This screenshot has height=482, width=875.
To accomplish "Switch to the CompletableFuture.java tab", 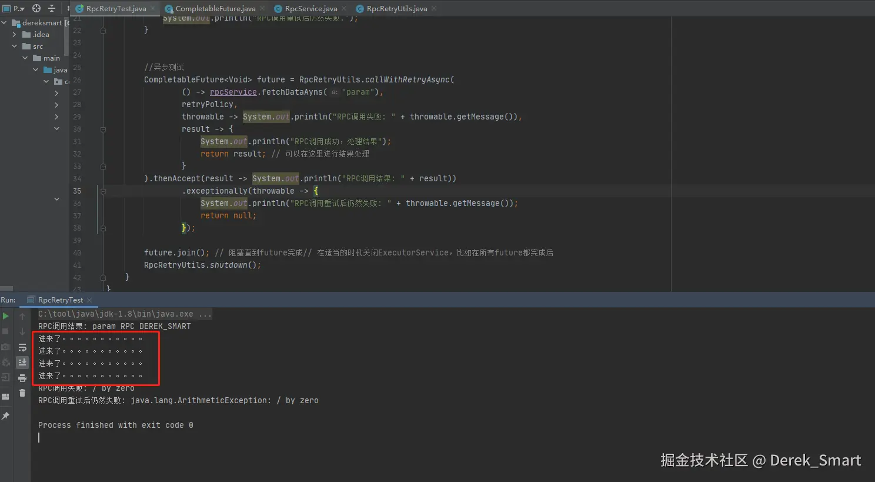I will coord(215,9).
